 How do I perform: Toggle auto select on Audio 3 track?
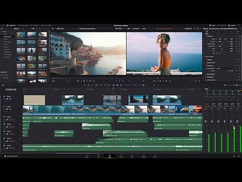coord(7,134)
